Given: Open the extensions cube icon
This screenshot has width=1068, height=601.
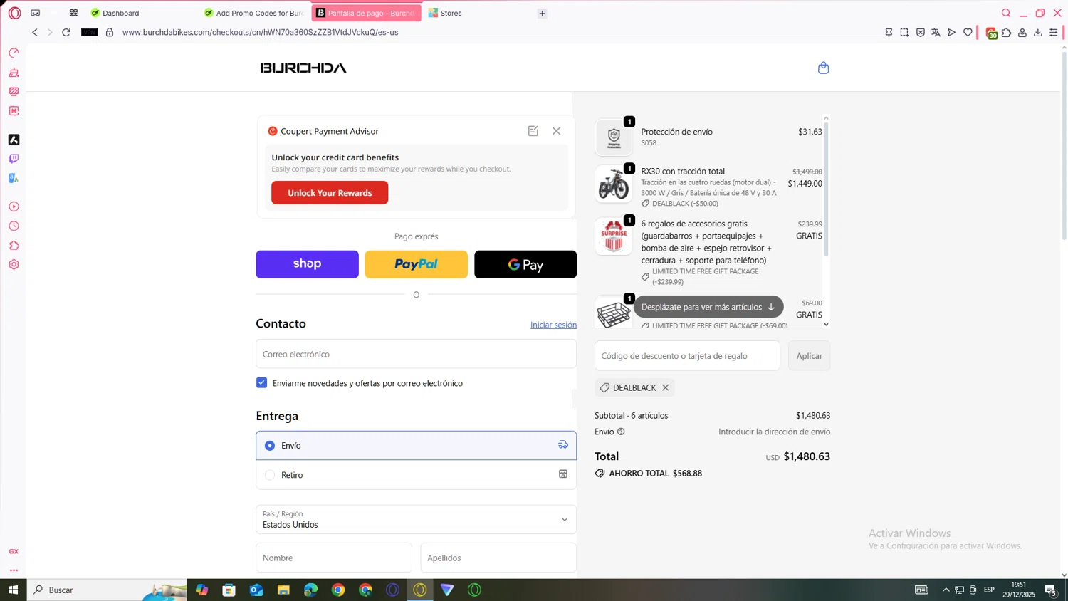Looking at the screenshot, I should pyautogui.click(x=1007, y=33).
